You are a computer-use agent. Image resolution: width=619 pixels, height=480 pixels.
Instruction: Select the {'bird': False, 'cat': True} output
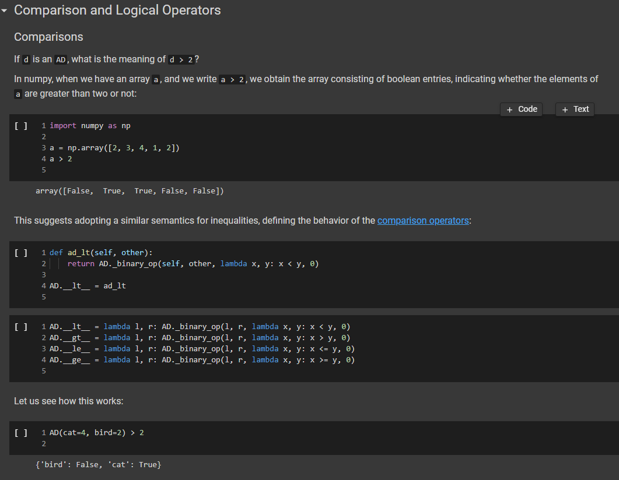pyautogui.click(x=98, y=464)
